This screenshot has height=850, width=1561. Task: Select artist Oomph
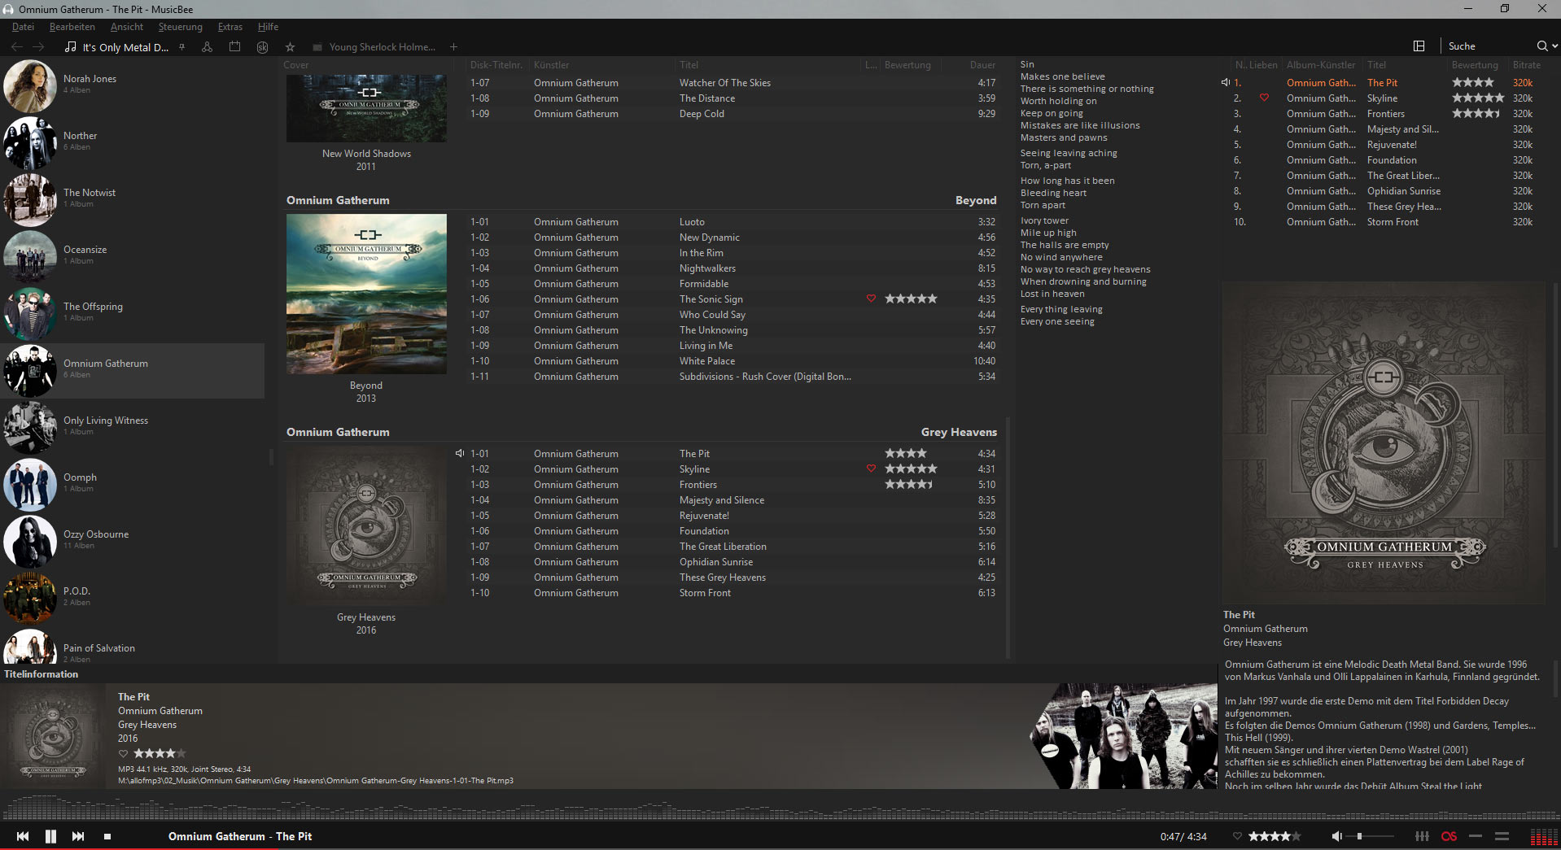click(x=133, y=484)
